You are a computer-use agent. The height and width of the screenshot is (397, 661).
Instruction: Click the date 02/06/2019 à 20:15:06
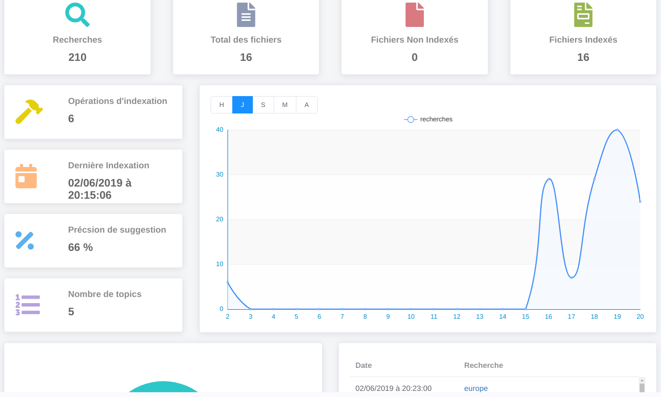pos(100,189)
